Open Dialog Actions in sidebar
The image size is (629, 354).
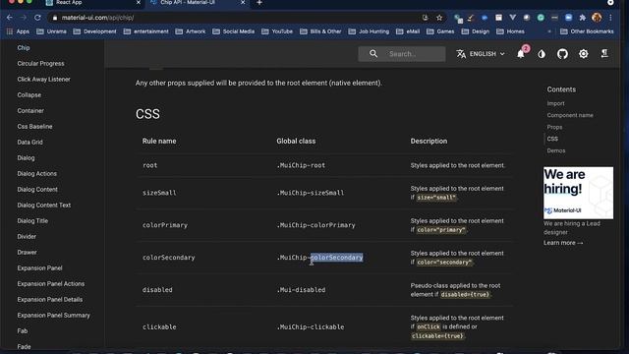coord(37,173)
